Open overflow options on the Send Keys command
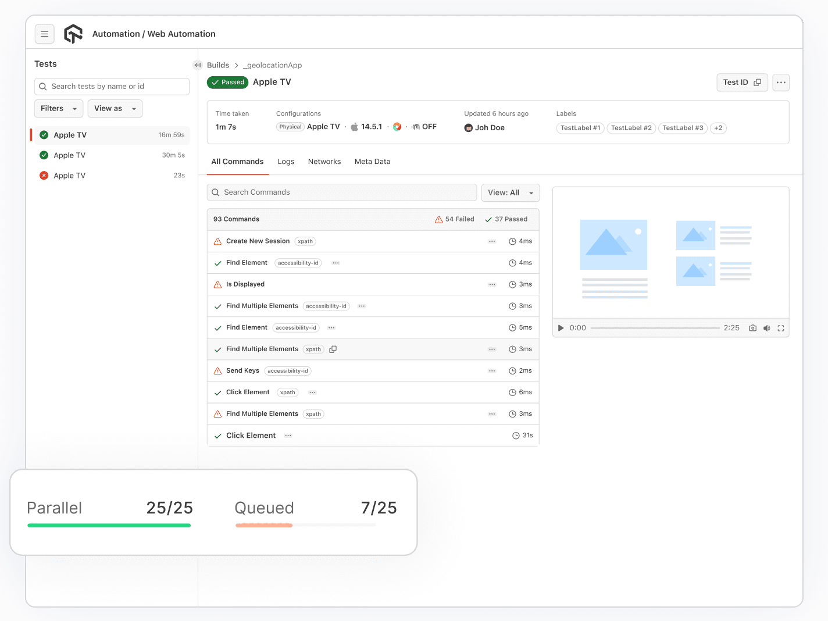The height and width of the screenshot is (621, 828). pos(492,370)
